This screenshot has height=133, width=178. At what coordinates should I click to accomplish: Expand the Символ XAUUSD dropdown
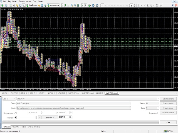pyautogui.click(x=130, y=103)
